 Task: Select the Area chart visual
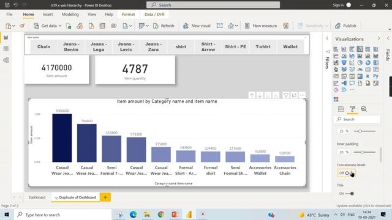coord(344,56)
